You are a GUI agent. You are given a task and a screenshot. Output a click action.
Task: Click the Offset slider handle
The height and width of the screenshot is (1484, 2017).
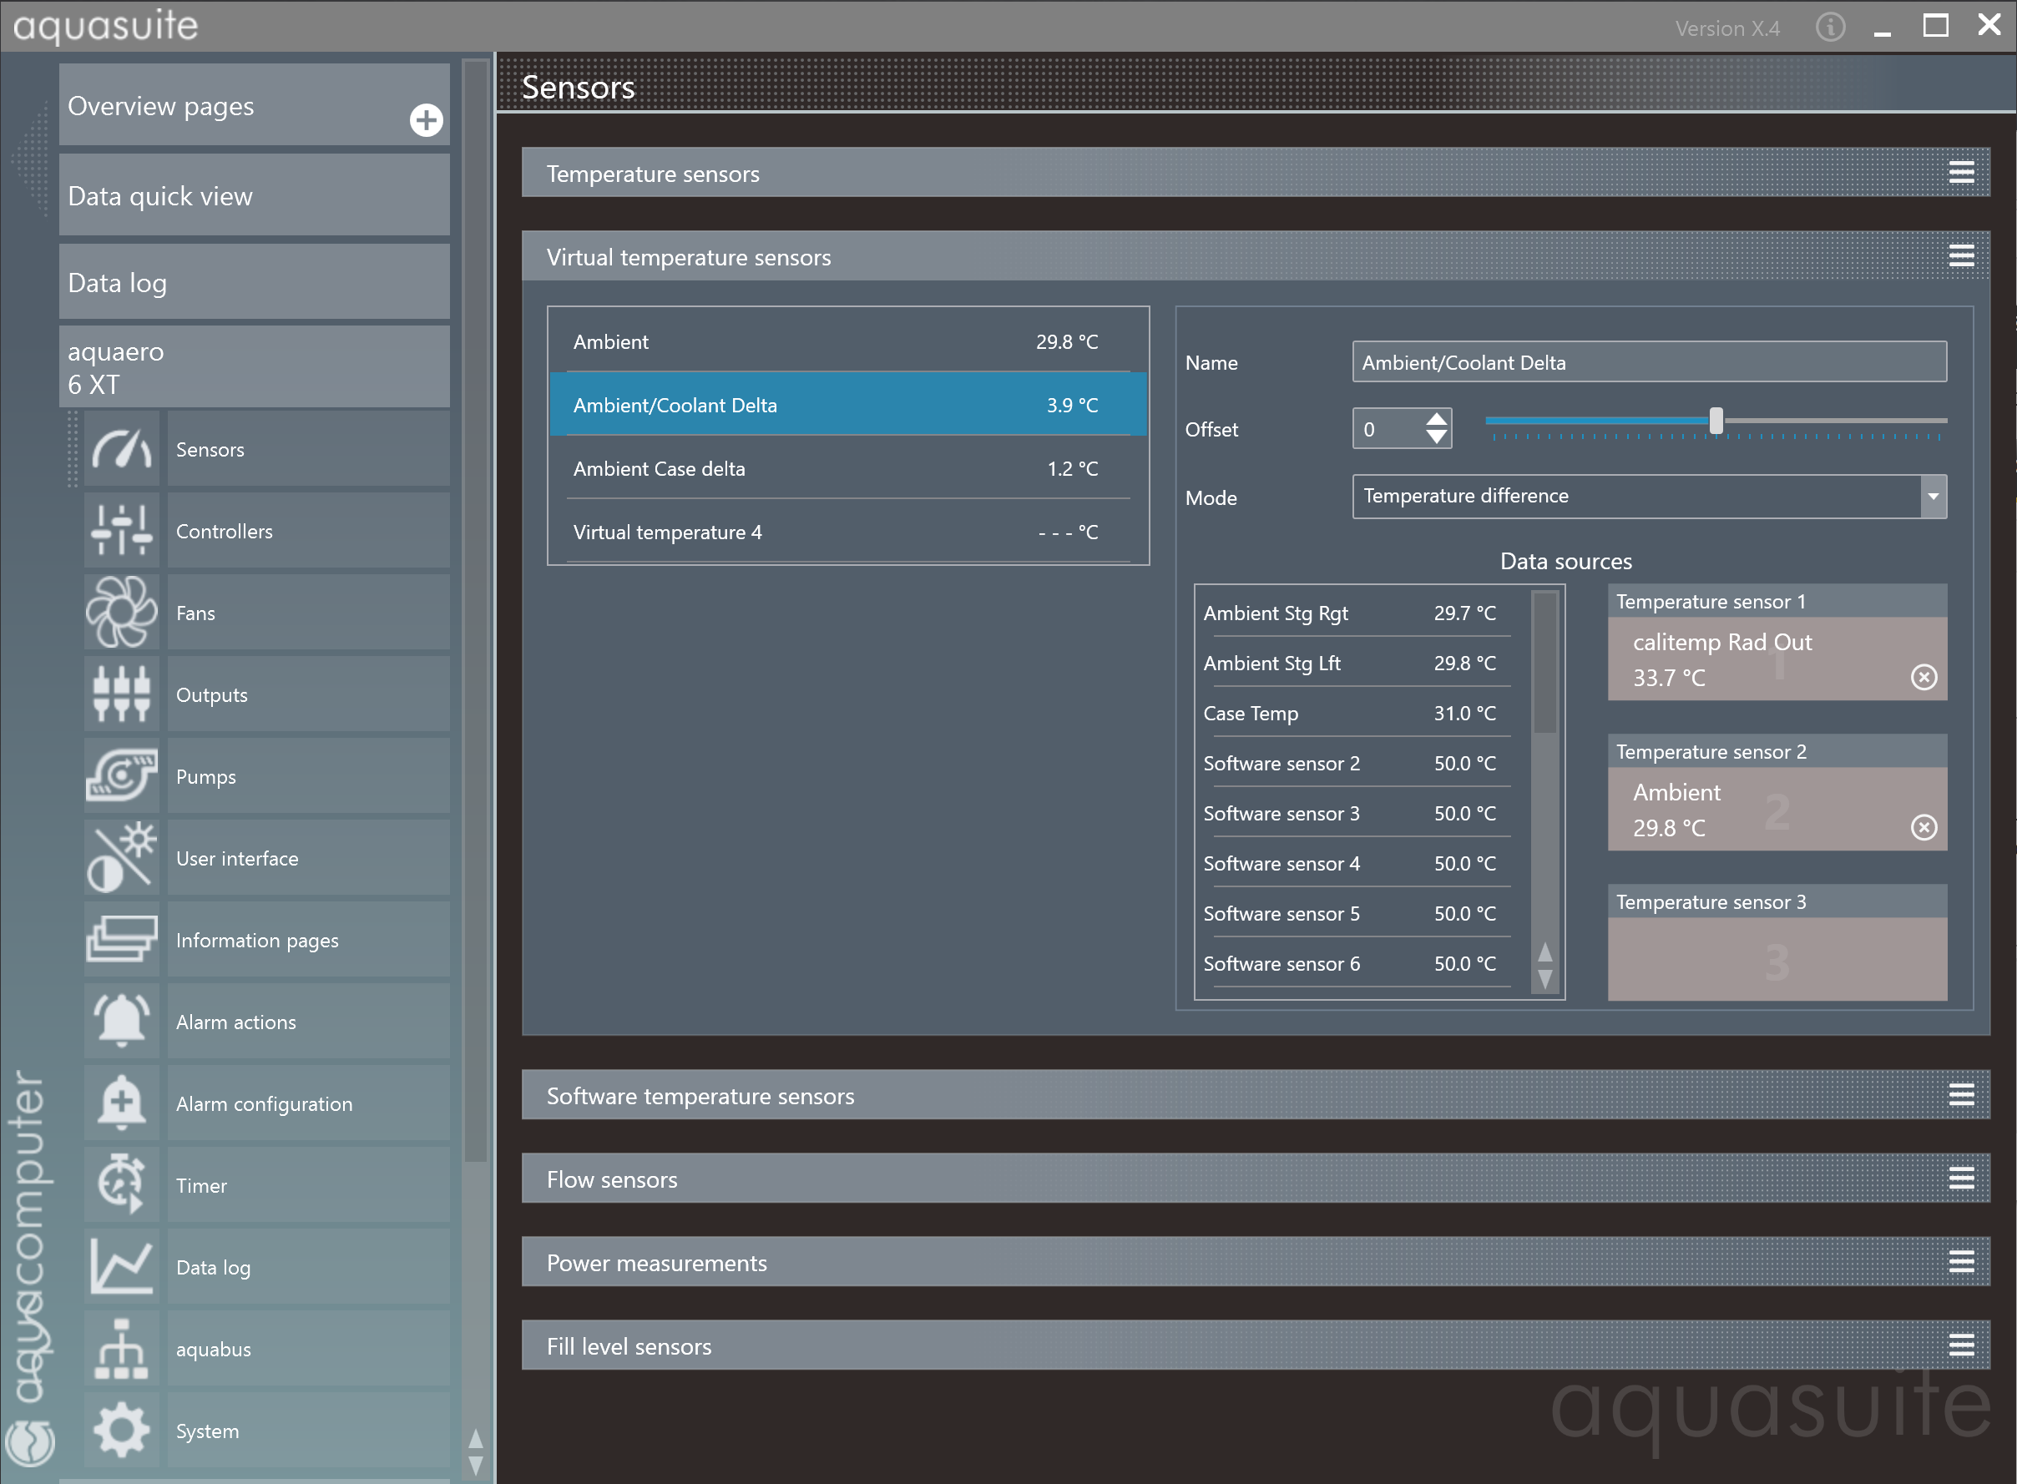coord(1716,420)
